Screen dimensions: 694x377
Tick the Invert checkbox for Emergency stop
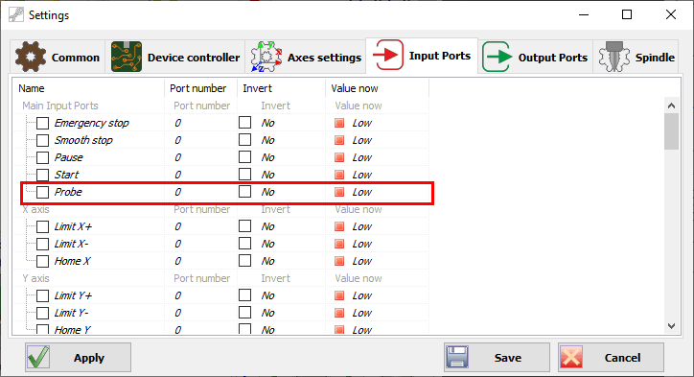coord(244,122)
